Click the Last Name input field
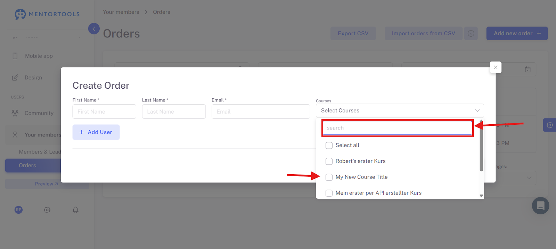This screenshot has width=556, height=249. click(174, 112)
